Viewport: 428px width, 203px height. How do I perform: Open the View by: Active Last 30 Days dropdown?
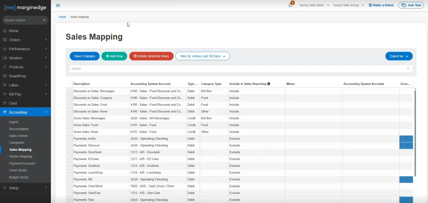pos(202,56)
